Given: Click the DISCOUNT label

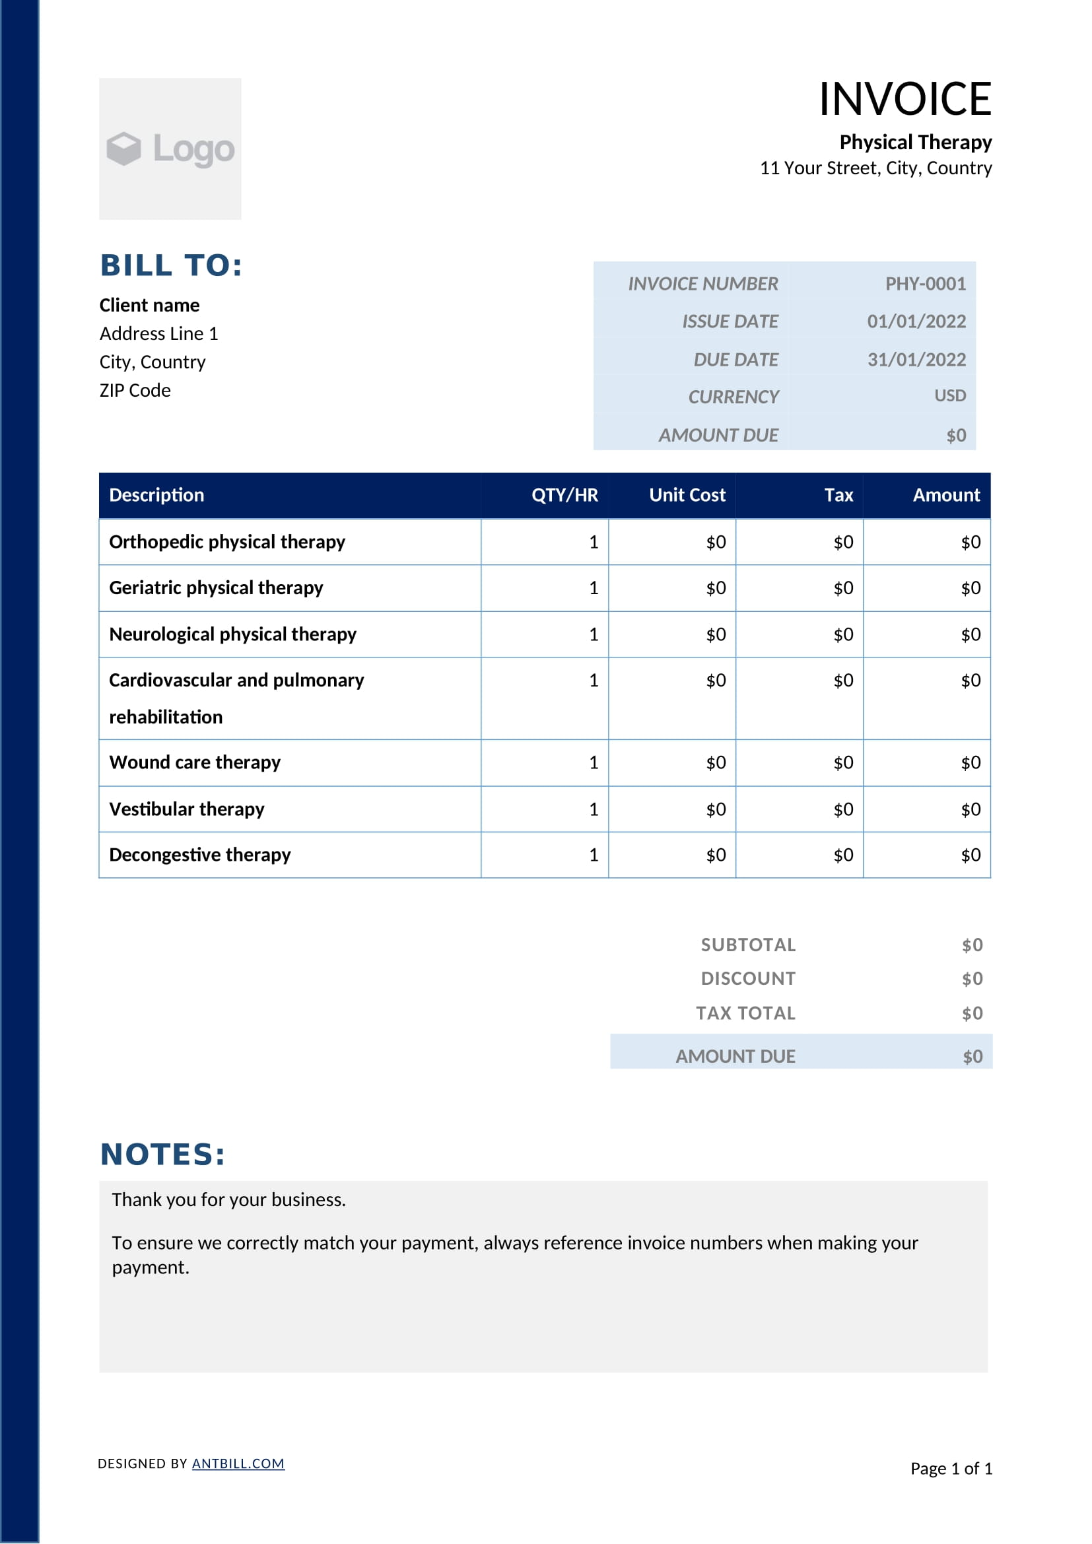Looking at the screenshot, I should [749, 978].
